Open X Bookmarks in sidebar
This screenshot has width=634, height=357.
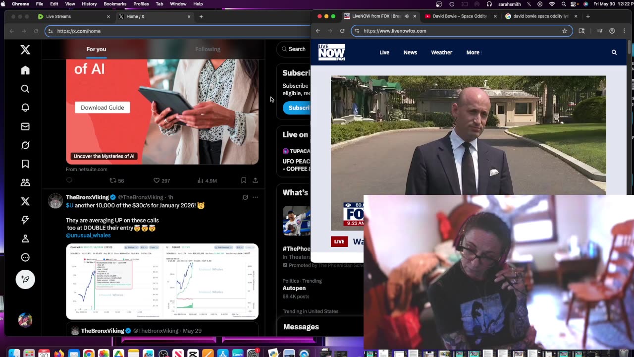click(x=25, y=164)
